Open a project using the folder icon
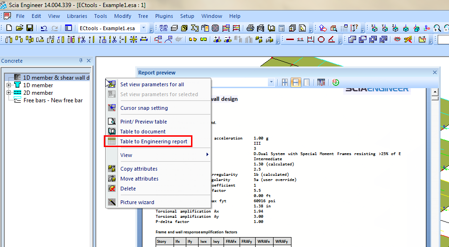 (x=19, y=28)
